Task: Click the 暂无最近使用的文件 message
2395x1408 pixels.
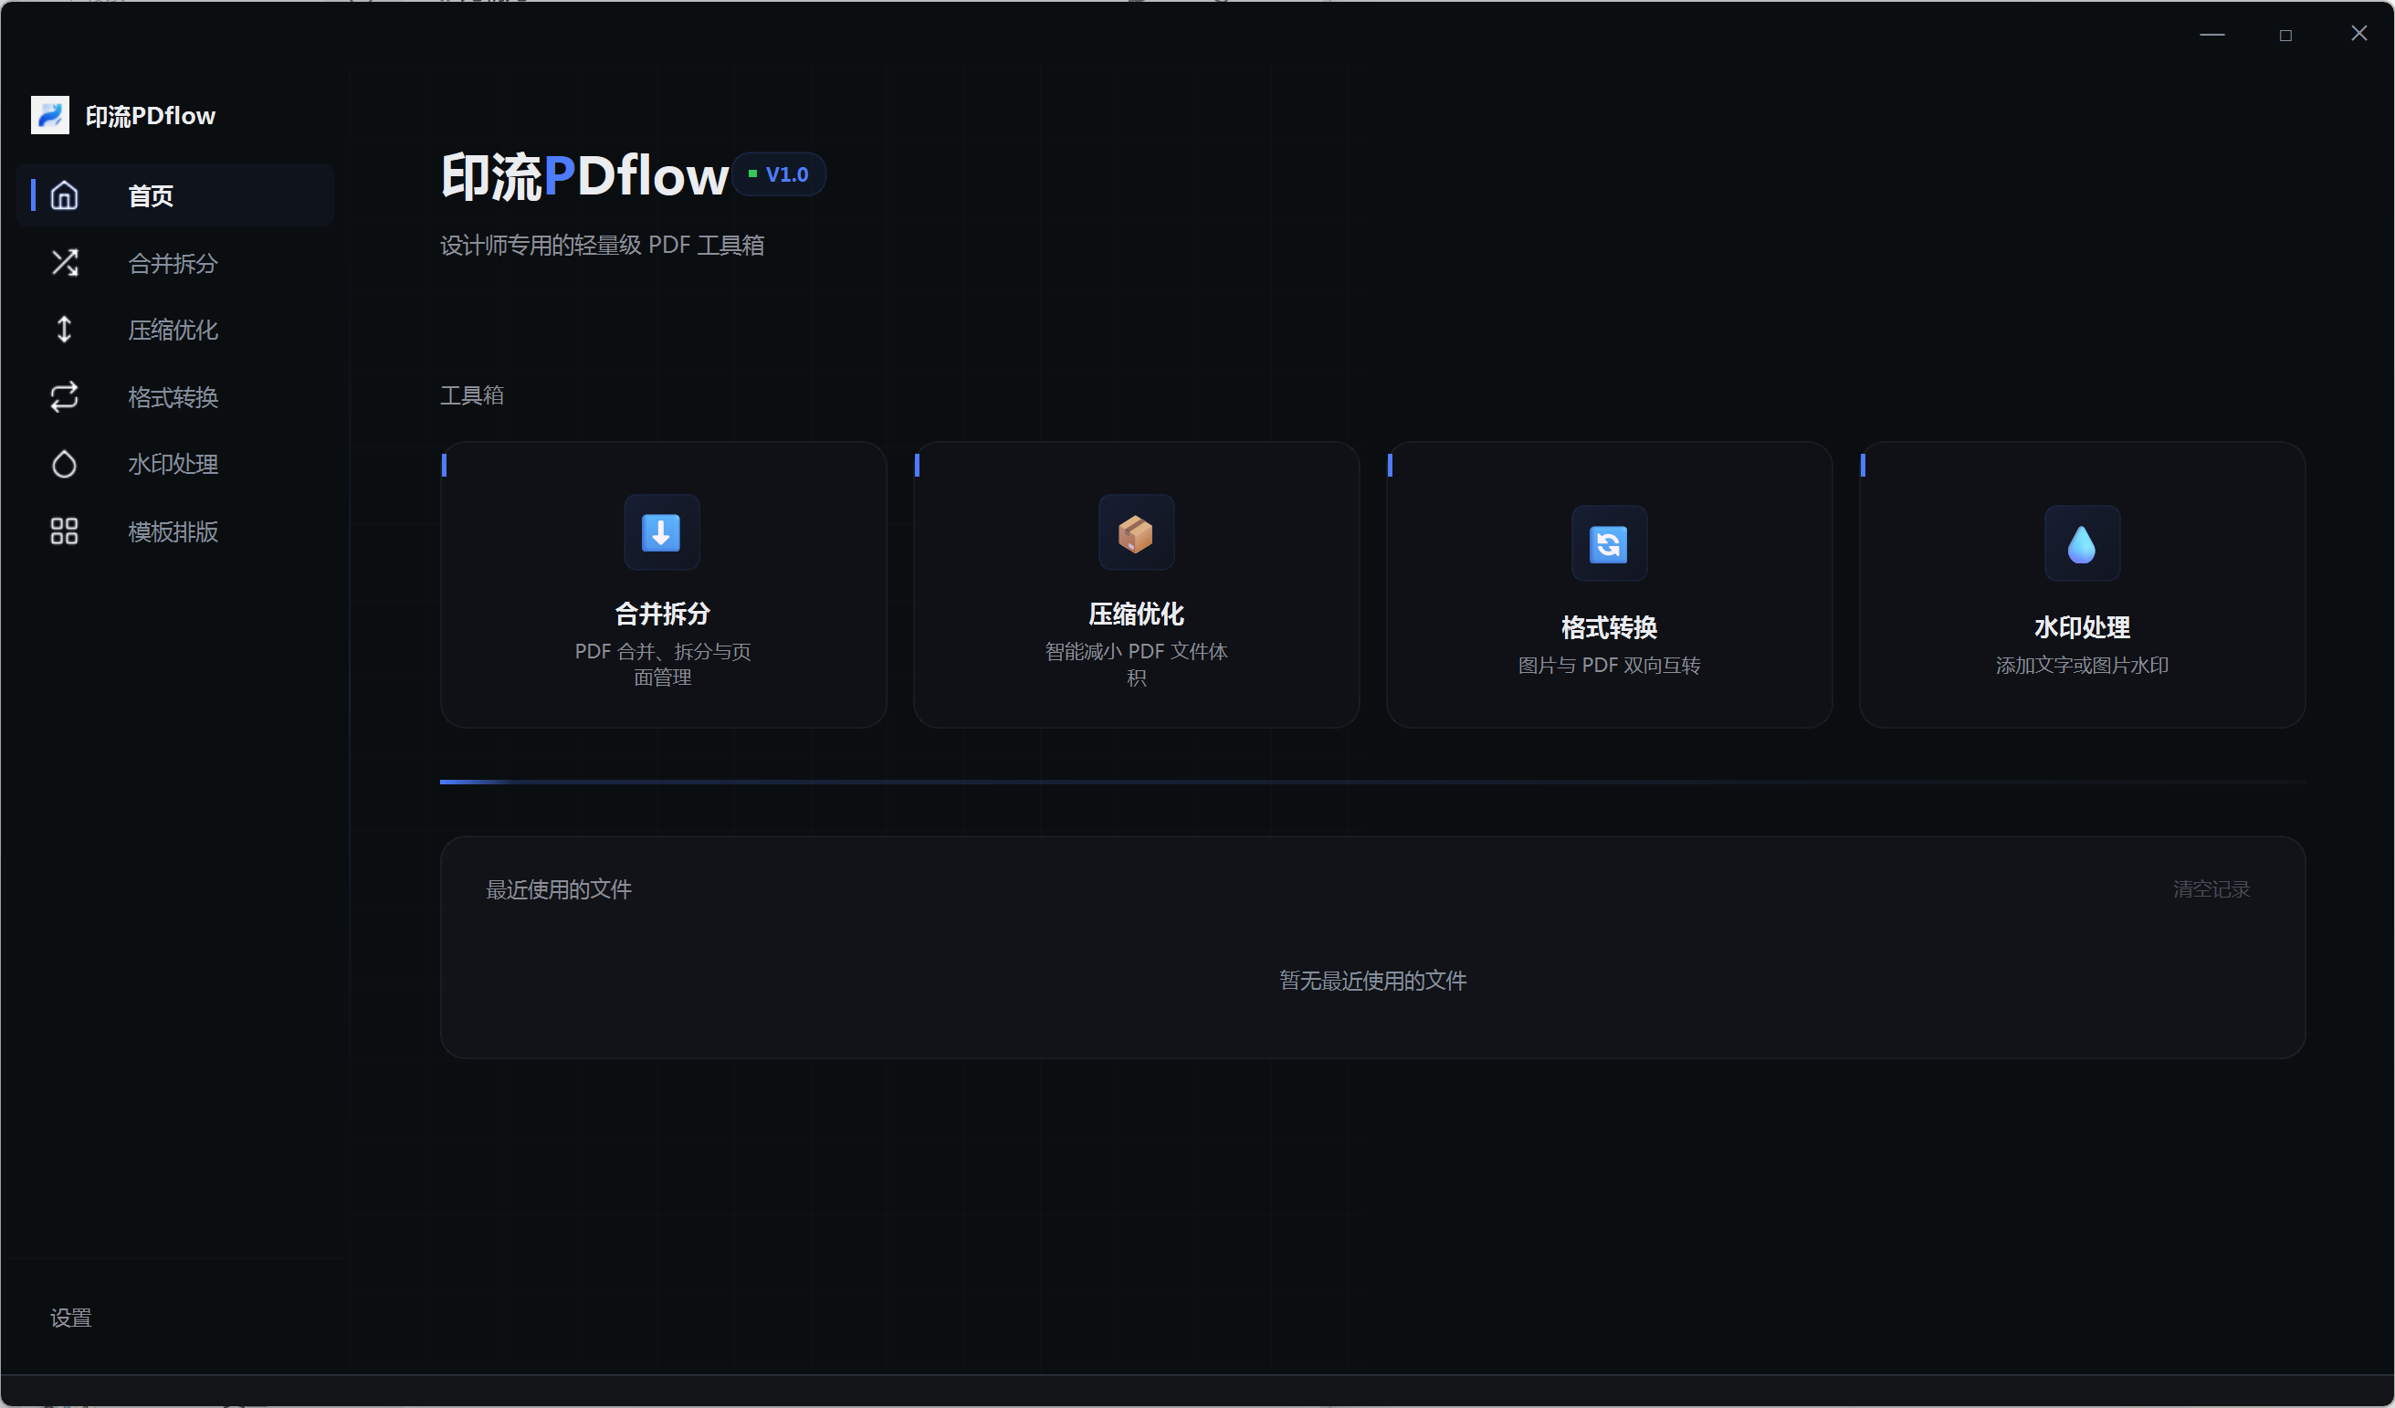Action: click(x=1372, y=980)
